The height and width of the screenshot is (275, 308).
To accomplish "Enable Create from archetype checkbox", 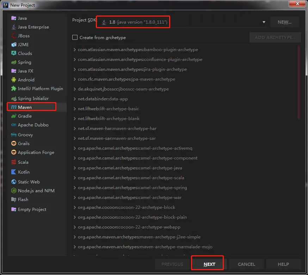I will [x=75, y=37].
